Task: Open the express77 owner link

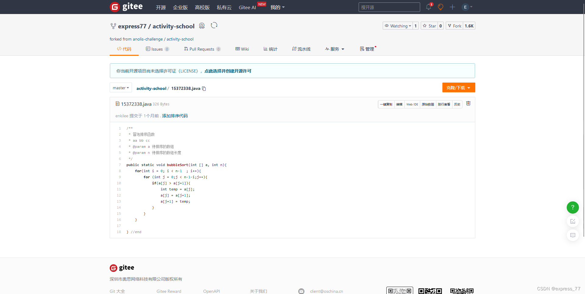Action: (x=132, y=26)
